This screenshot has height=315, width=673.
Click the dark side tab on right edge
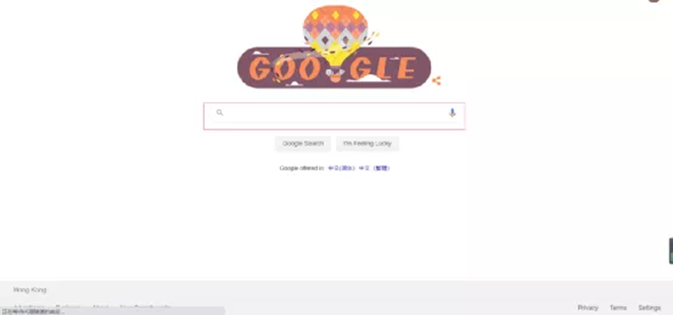point(671,251)
